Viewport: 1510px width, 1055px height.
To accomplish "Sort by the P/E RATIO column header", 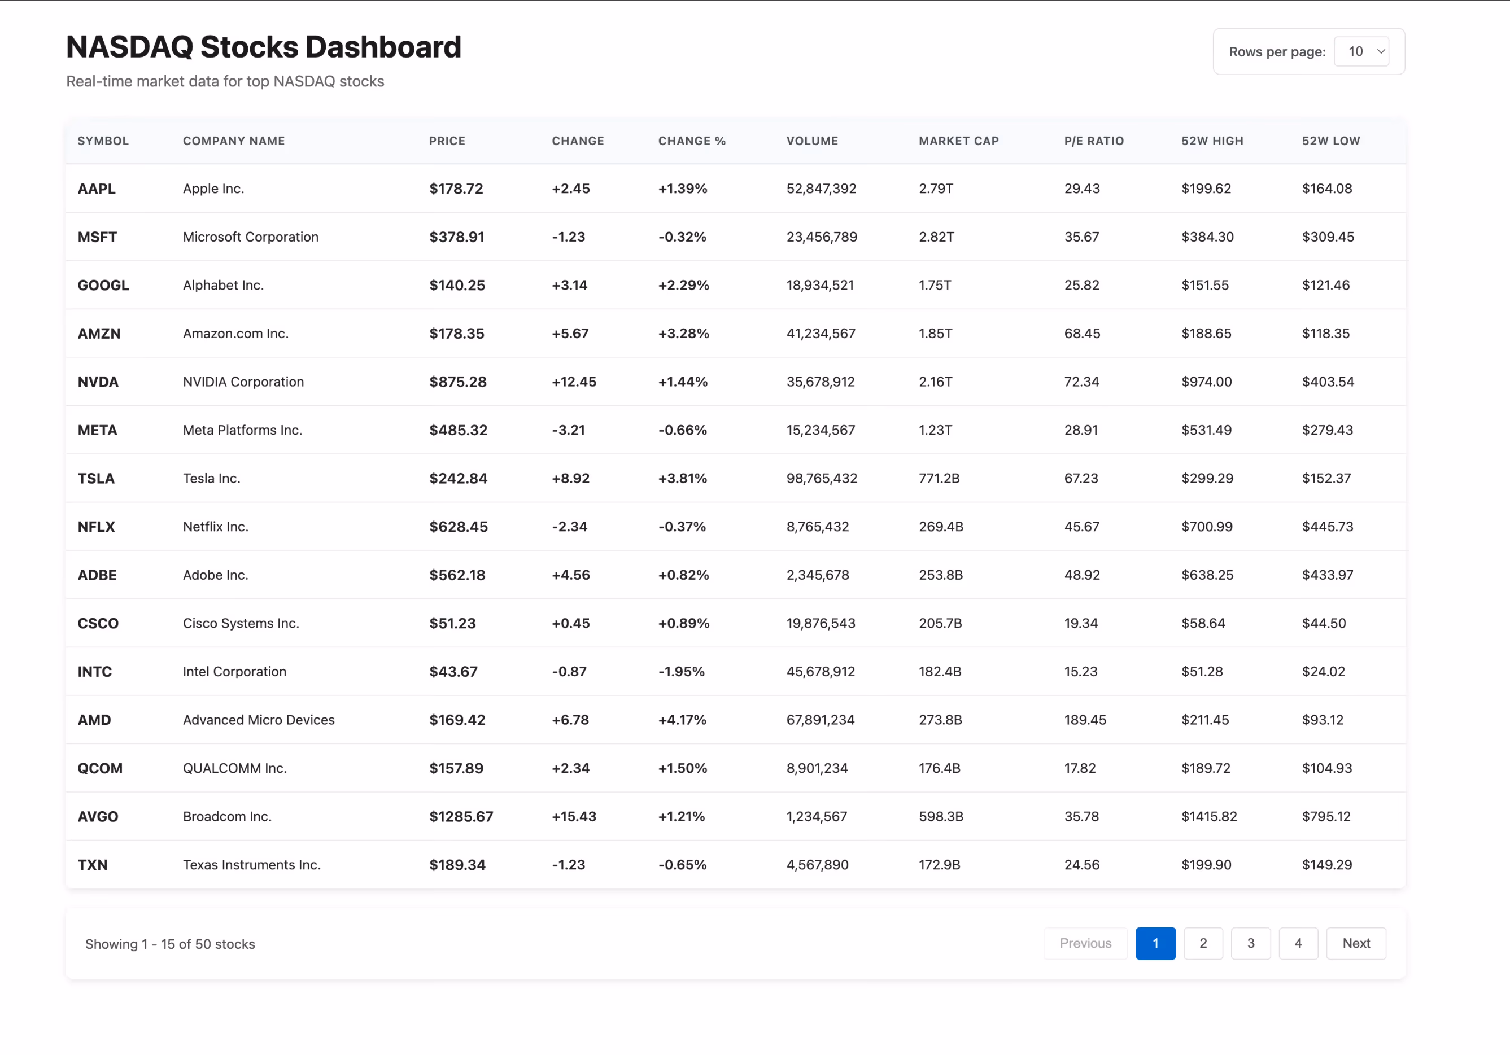I will point(1094,141).
